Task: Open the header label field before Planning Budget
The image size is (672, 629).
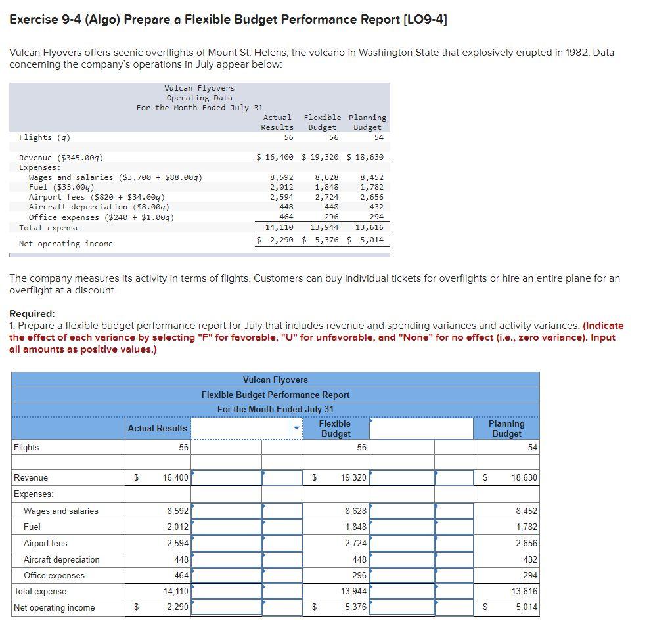Action: [x=420, y=427]
